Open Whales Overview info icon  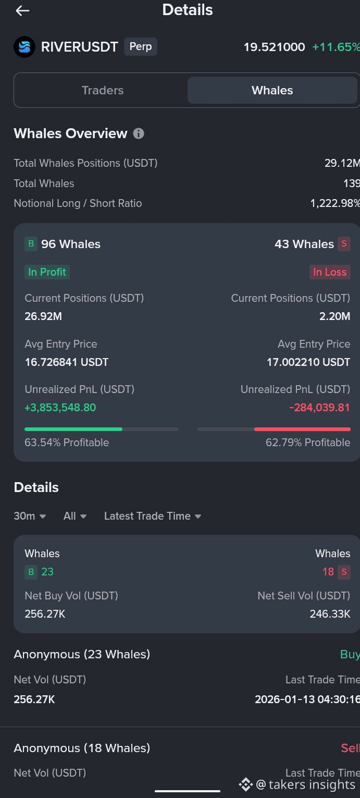click(139, 133)
